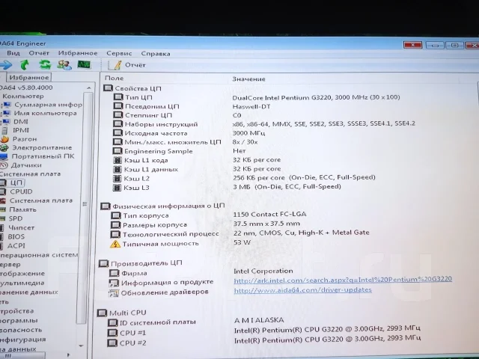Open the Вид menu
This screenshot has width=479, height=359.
pos(13,53)
